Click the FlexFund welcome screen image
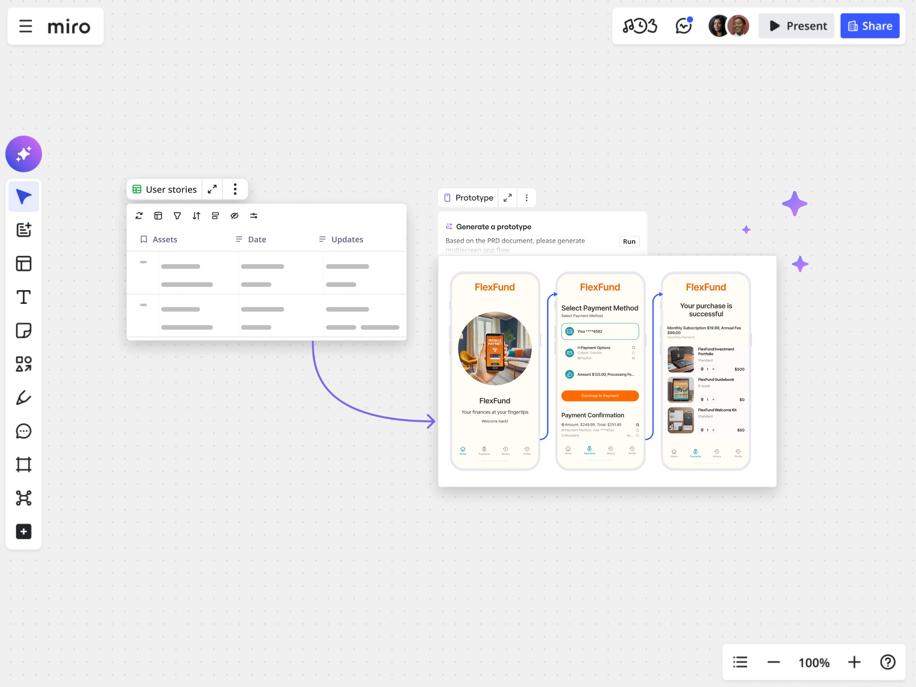Image resolution: width=916 pixels, height=687 pixels. tap(495, 348)
